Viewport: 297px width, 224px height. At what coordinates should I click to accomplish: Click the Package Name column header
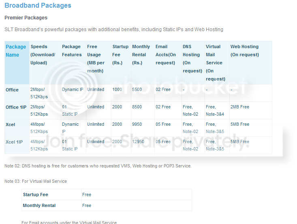[16, 51]
